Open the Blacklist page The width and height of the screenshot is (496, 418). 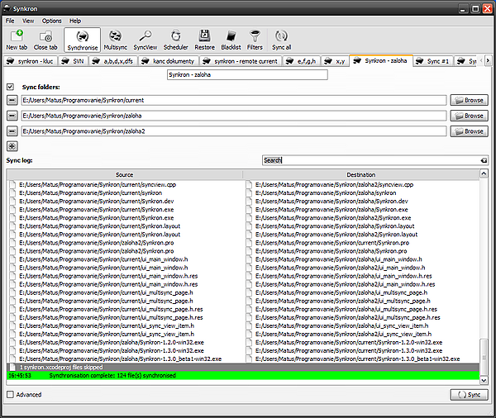pyautogui.click(x=231, y=40)
